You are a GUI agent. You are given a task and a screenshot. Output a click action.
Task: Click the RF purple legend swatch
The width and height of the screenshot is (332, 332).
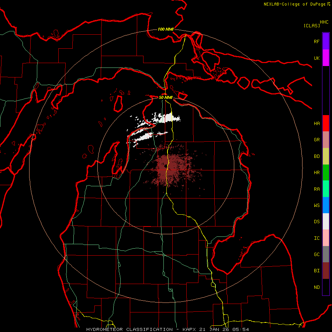click(x=326, y=41)
